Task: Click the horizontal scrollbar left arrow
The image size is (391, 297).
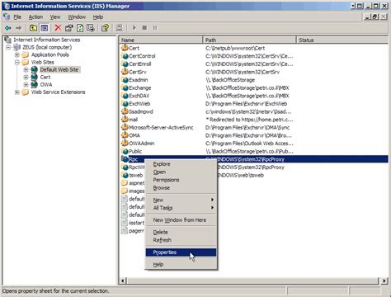Action: 123,280
